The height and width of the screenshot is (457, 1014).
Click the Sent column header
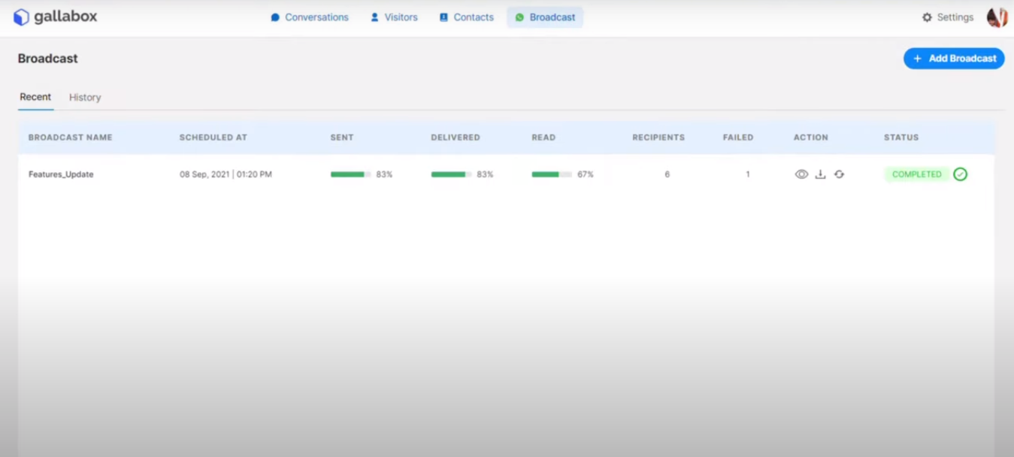[x=342, y=138]
